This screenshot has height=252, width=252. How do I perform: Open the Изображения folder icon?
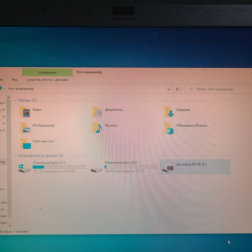click(x=25, y=128)
